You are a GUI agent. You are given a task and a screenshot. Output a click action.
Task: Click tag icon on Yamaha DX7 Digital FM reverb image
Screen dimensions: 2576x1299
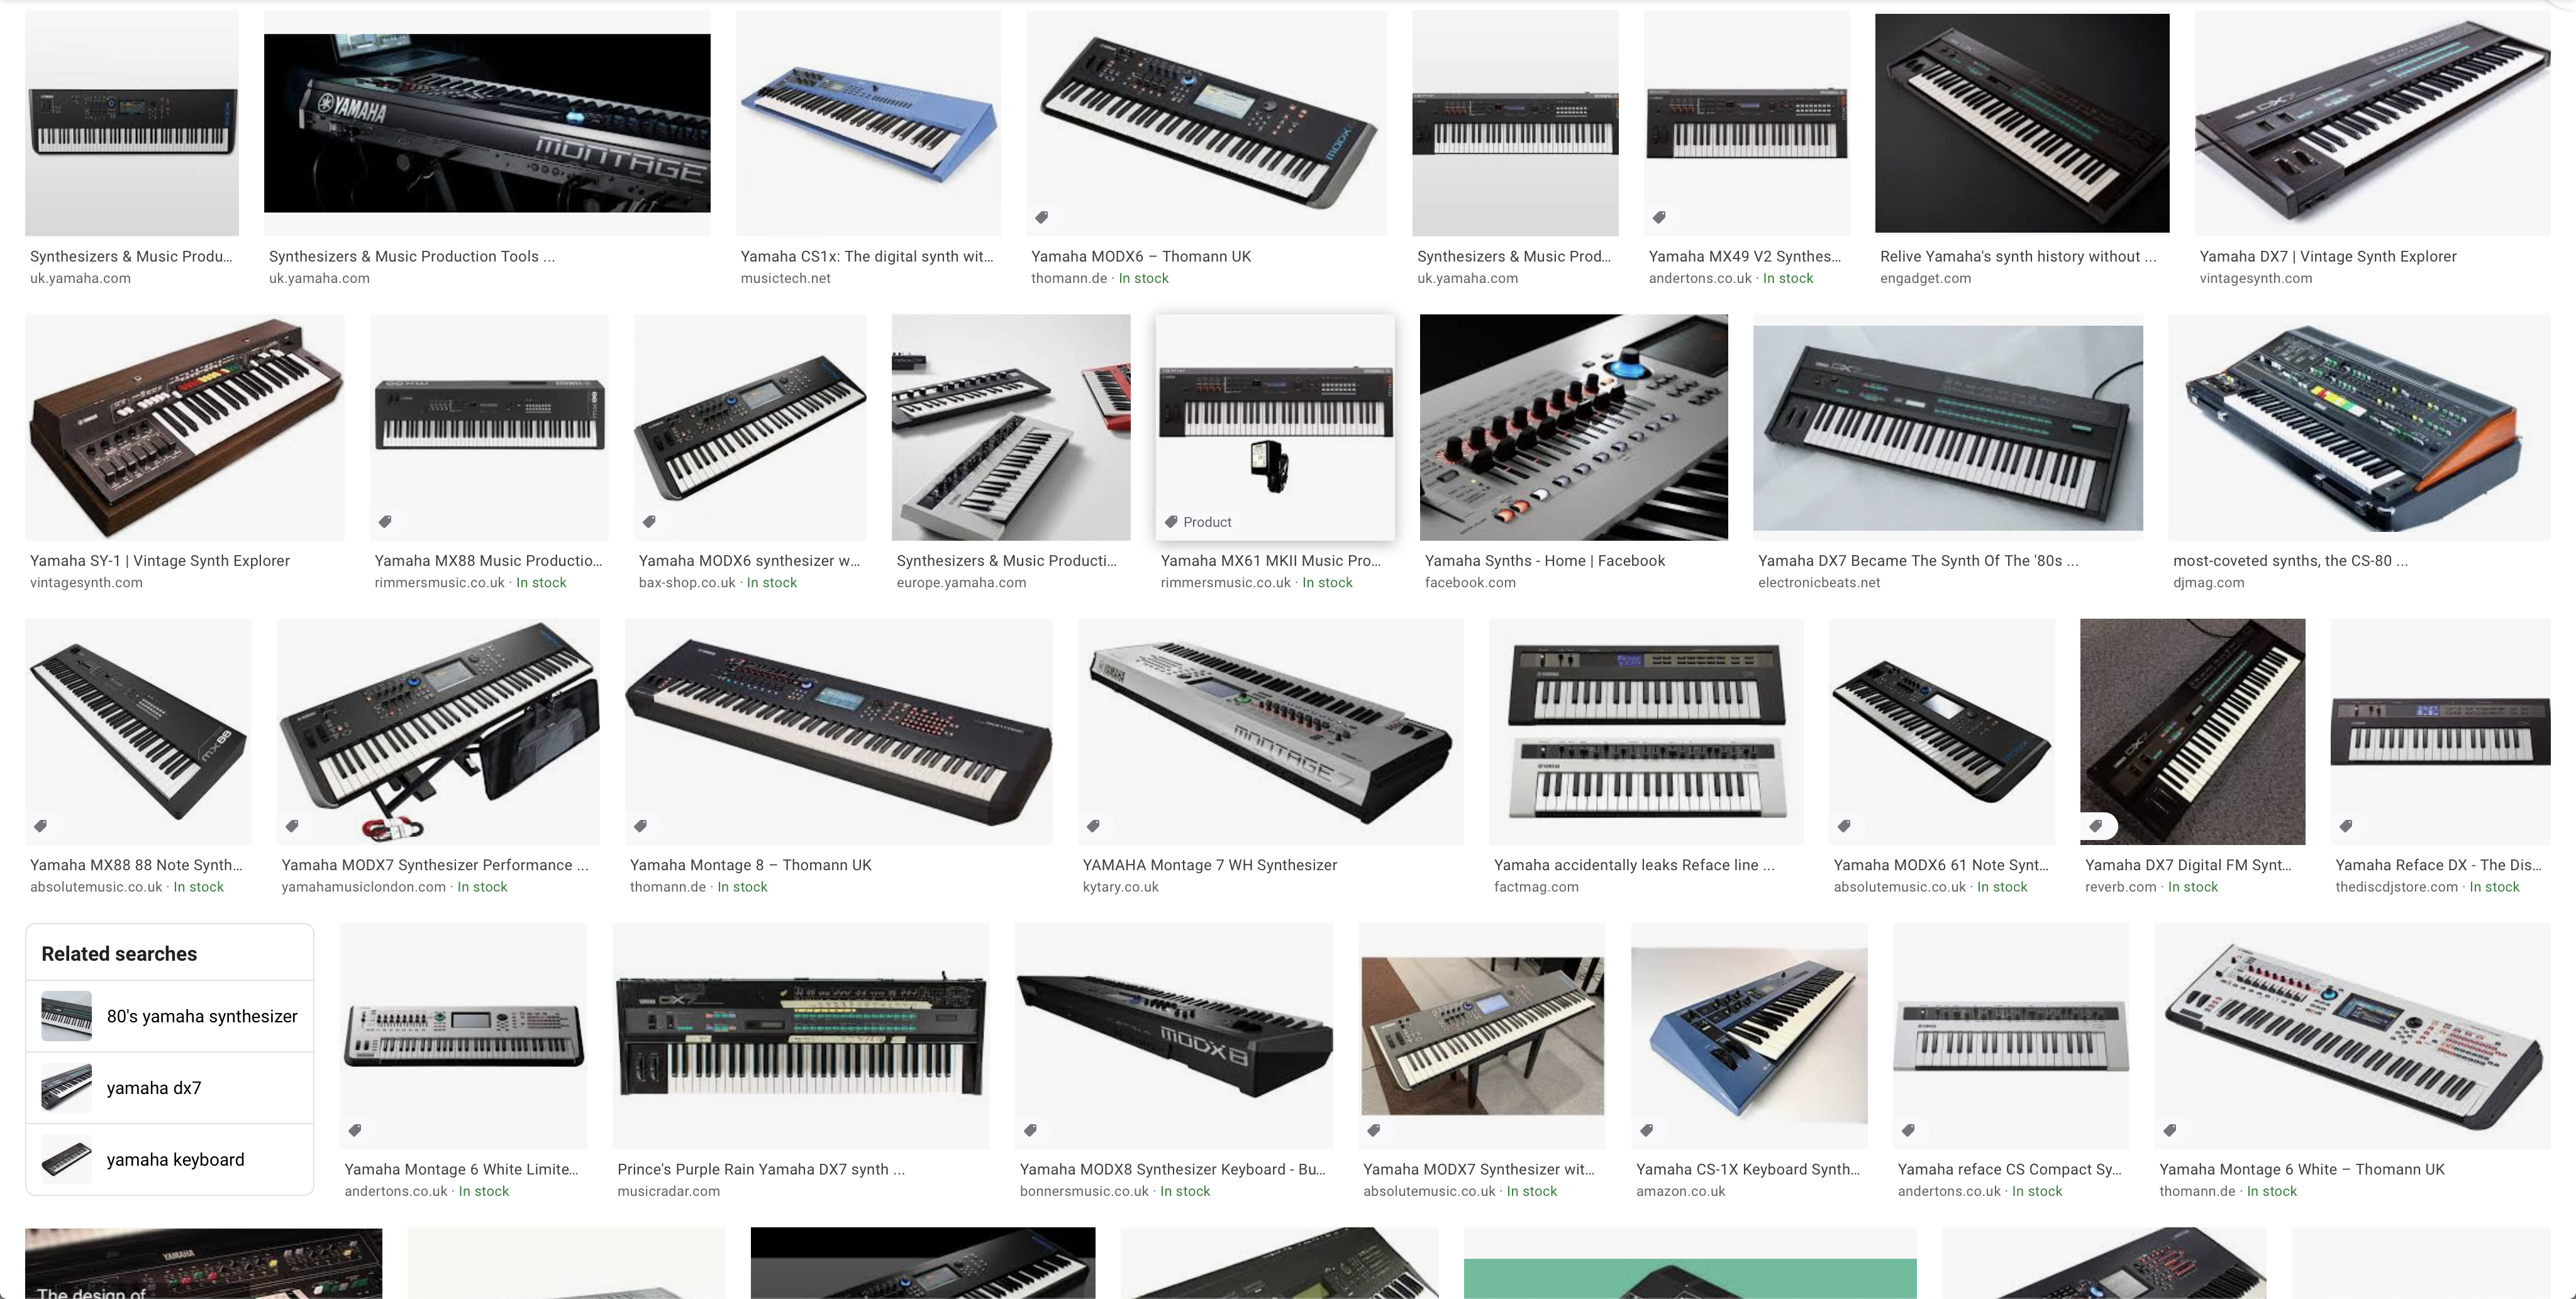coord(2096,826)
